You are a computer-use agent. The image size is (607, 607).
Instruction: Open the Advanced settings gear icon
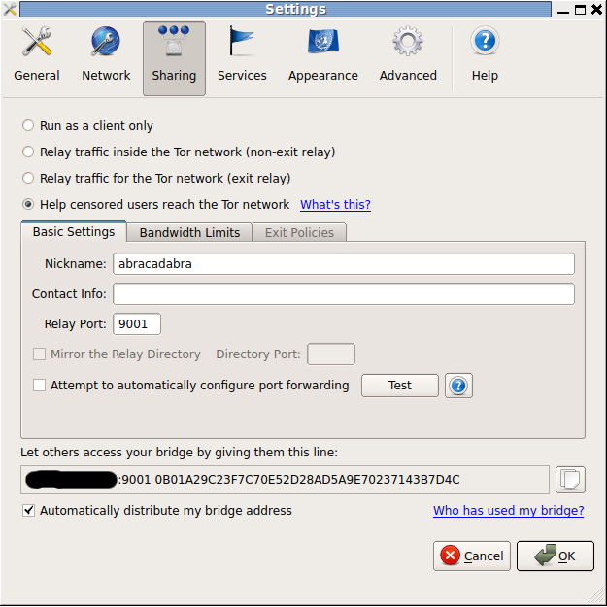pos(408,55)
